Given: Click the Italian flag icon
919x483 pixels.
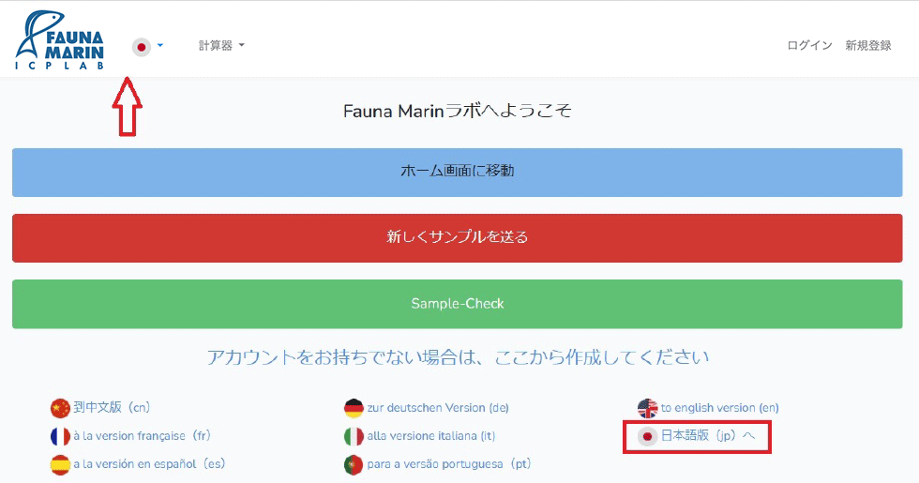Looking at the screenshot, I should pyautogui.click(x=354, y=436).
